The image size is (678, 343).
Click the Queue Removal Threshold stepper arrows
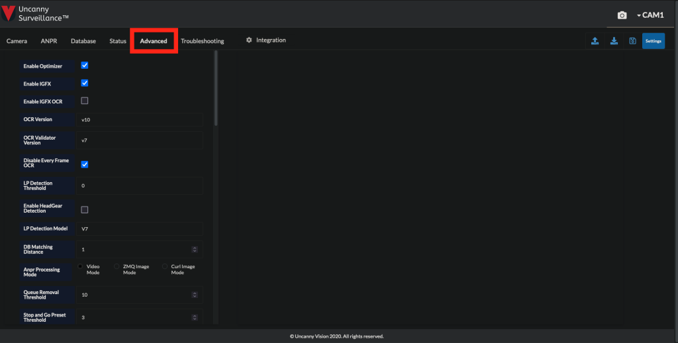(x=195, y=295)
